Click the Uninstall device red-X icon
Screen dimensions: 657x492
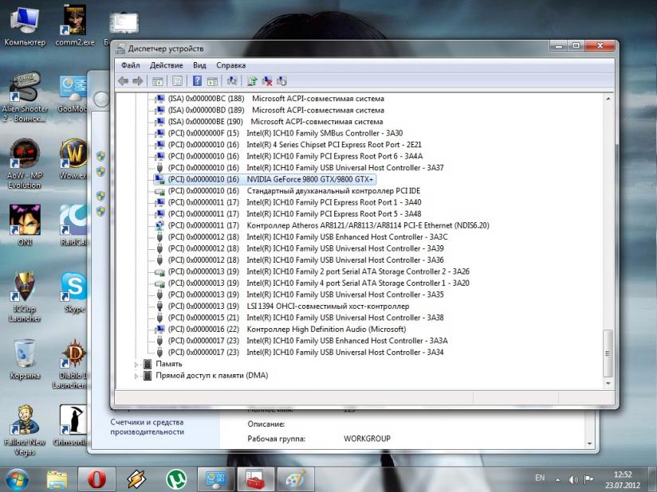[x=267, y=80]
